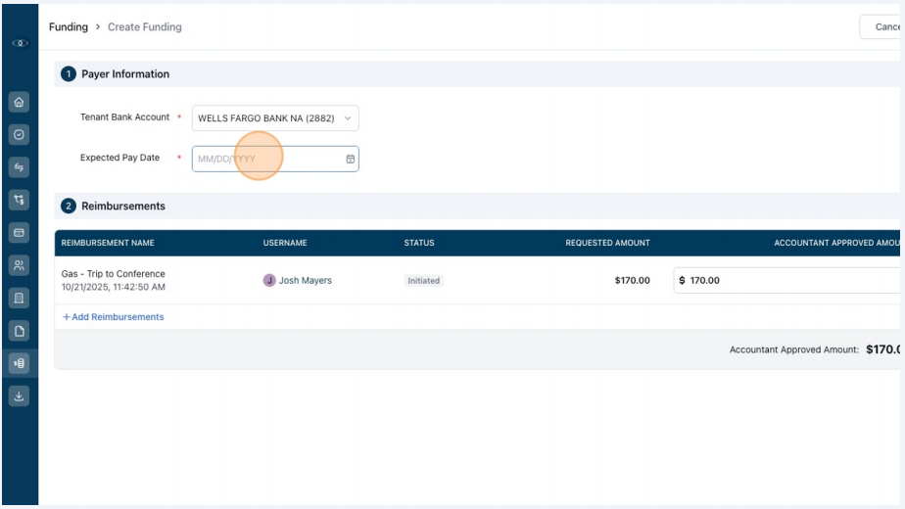Click Add Reimbursements link
Screen dimensions: 905x509
[x=114, y=317]
